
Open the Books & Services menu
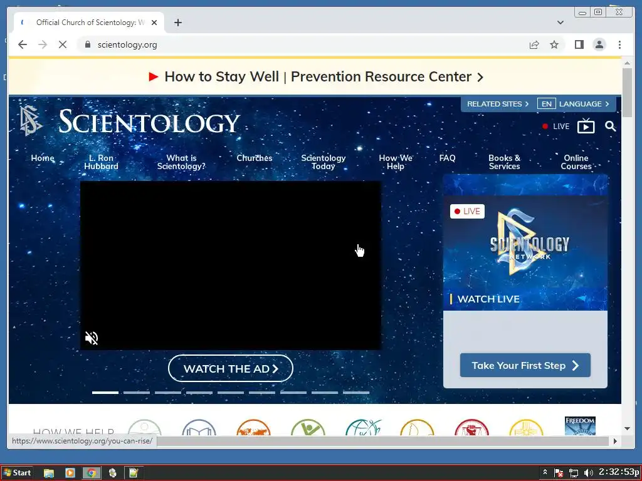point(505,162)
